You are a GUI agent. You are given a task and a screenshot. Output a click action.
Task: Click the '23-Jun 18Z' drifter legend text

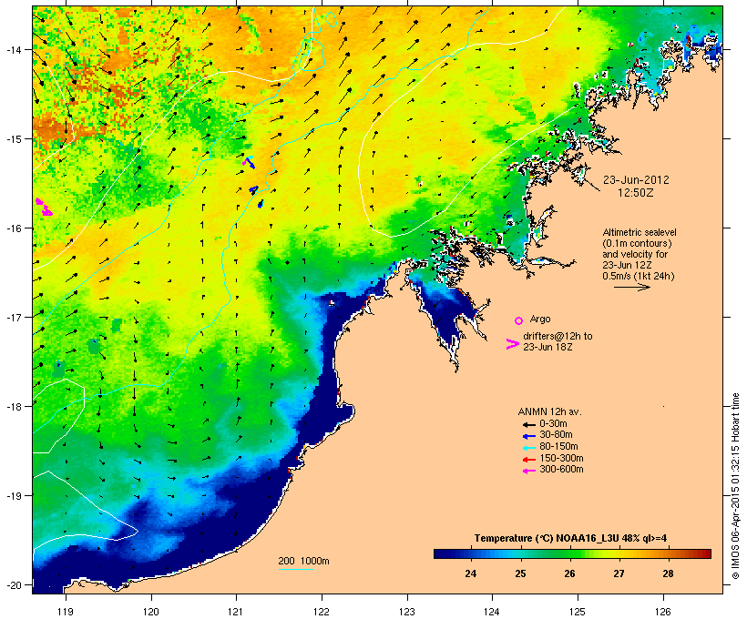click(x=547, y=347)
